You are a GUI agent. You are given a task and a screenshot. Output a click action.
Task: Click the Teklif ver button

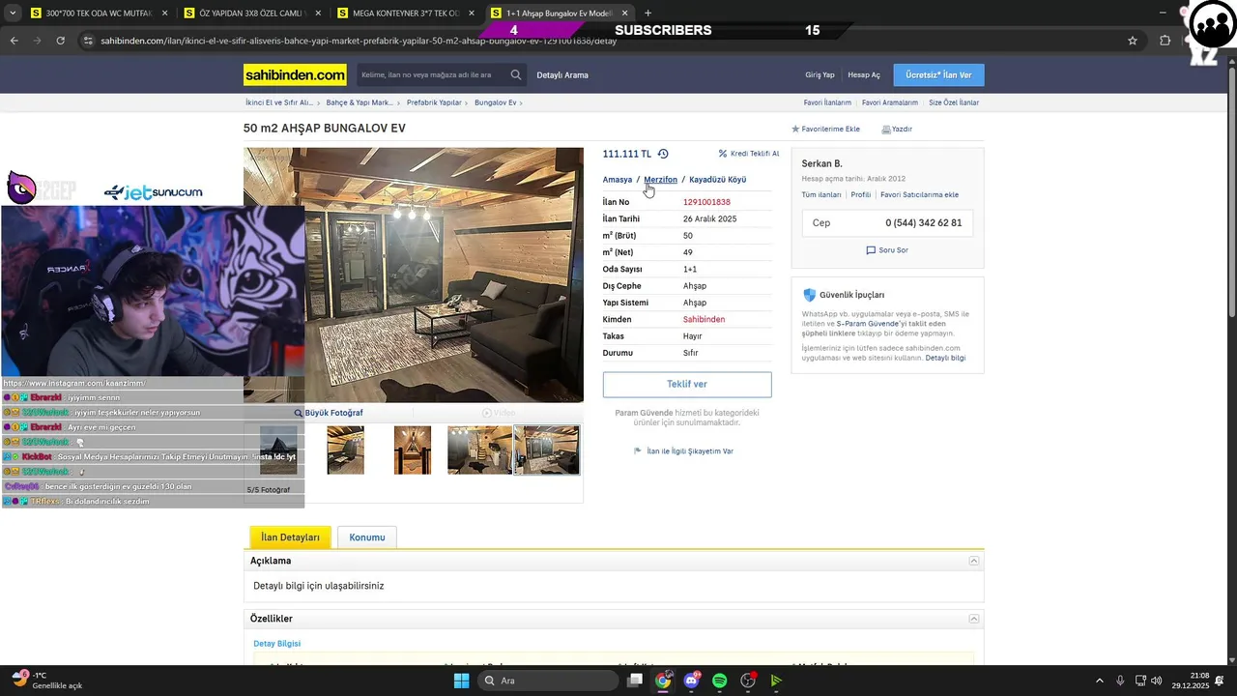[x=687, y=384]
